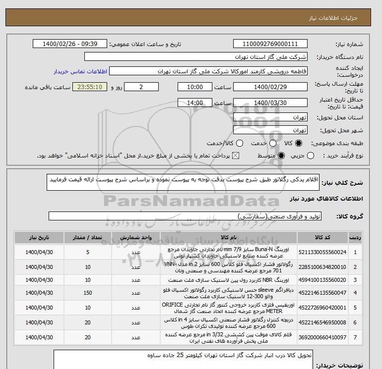Viewport: 382px width, 369px height.
Task: Click the requester field فاطمه درویشی
Action: (208, 71)
